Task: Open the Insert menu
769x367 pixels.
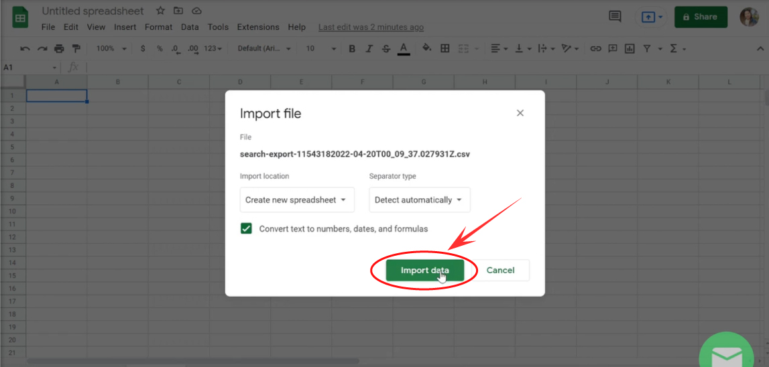Action: coord(125,27)
